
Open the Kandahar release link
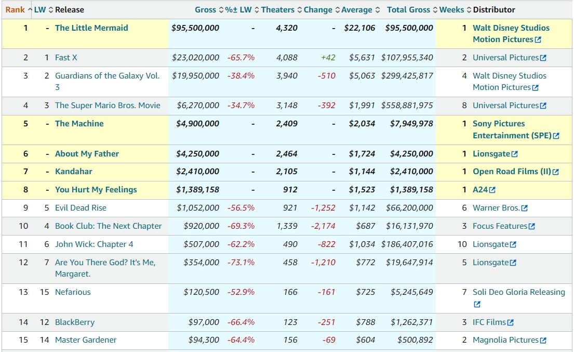tap(73, 172)
